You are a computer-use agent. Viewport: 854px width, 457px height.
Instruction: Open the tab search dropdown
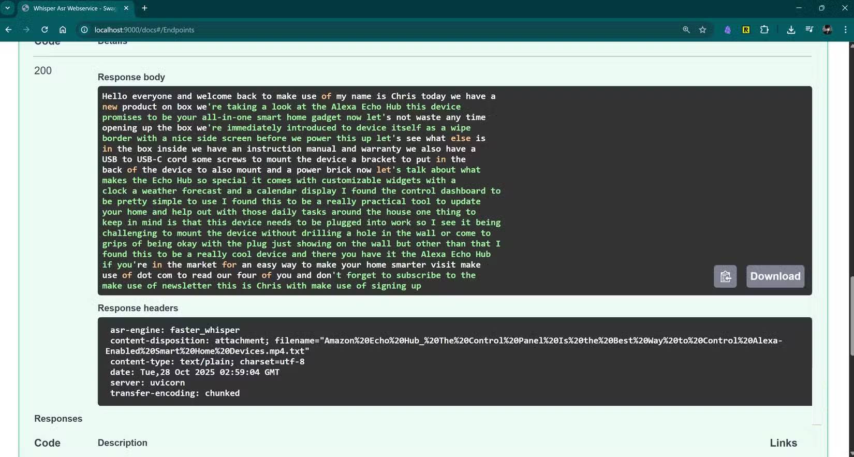click(8, 8)
